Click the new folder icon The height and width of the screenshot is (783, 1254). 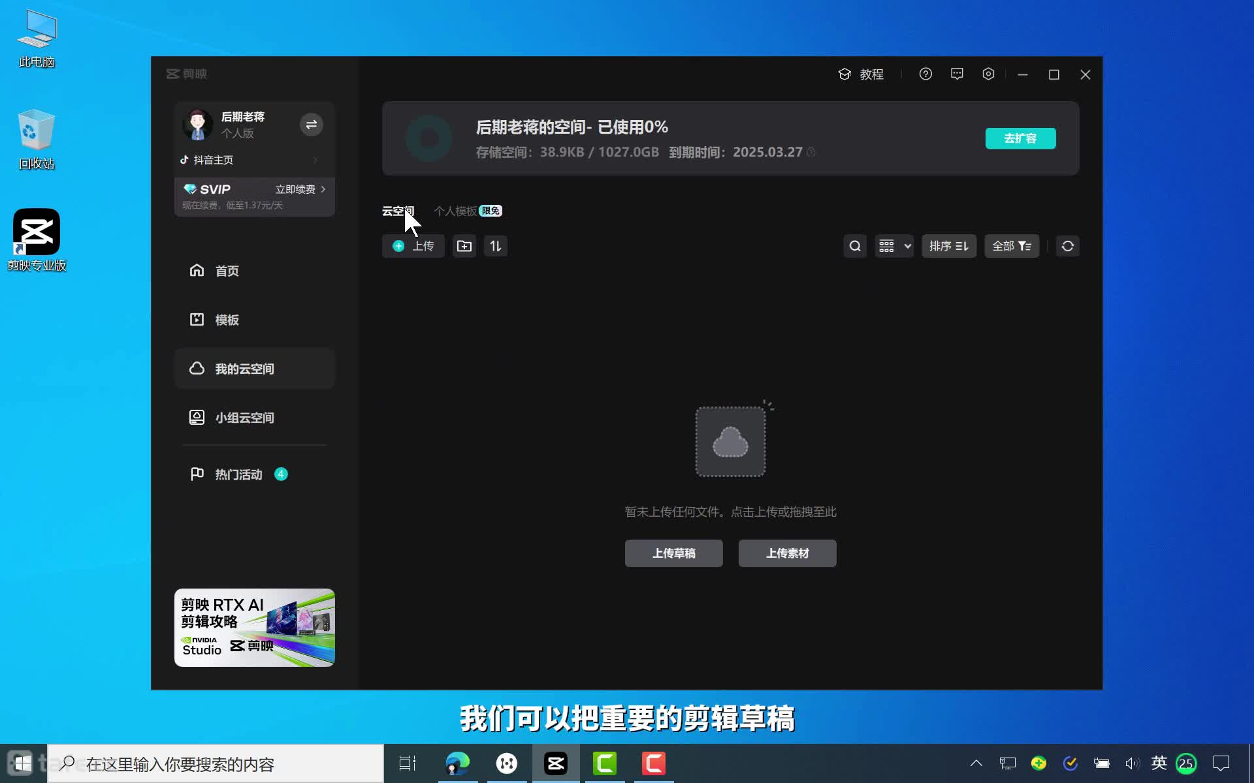pos(464,246)
